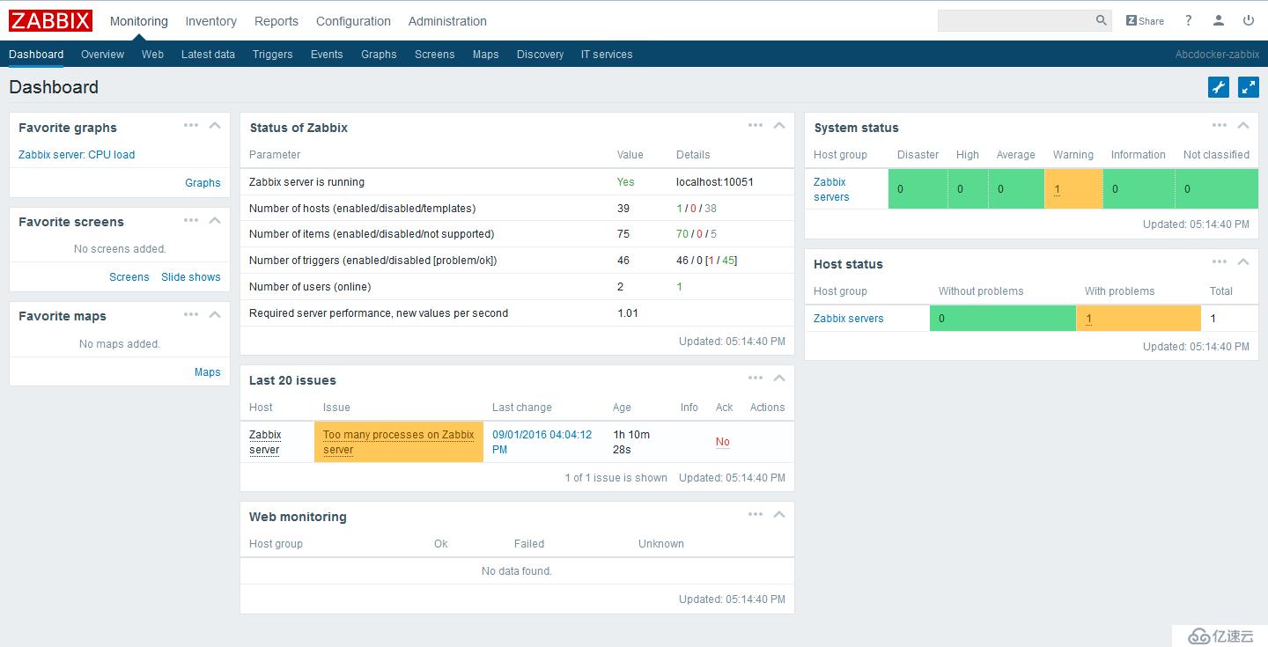Click the Zabbix logo

pos(51,20)
